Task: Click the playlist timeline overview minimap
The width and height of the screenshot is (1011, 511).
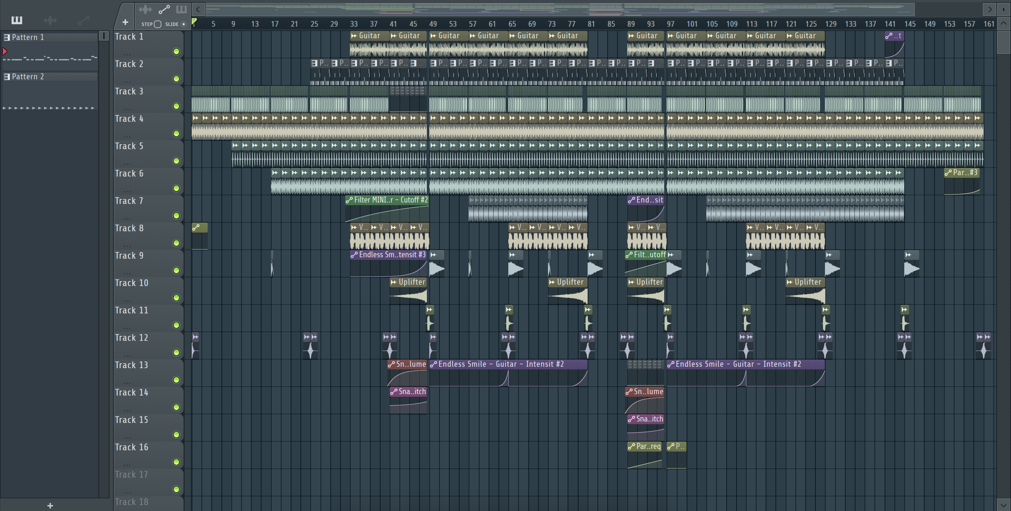Action: click(x=560, y=9)
